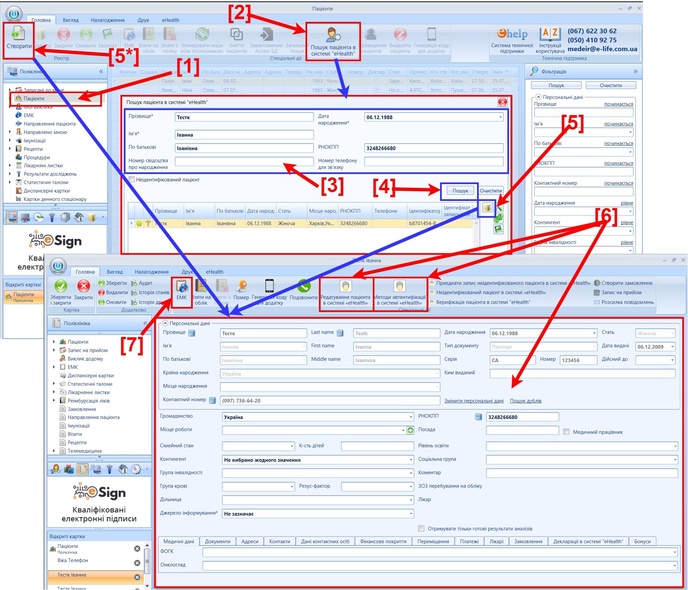The image size is (688, 590).
Task: Click Згенерувати хеши всім безхешникам icon
Action: 202,41
